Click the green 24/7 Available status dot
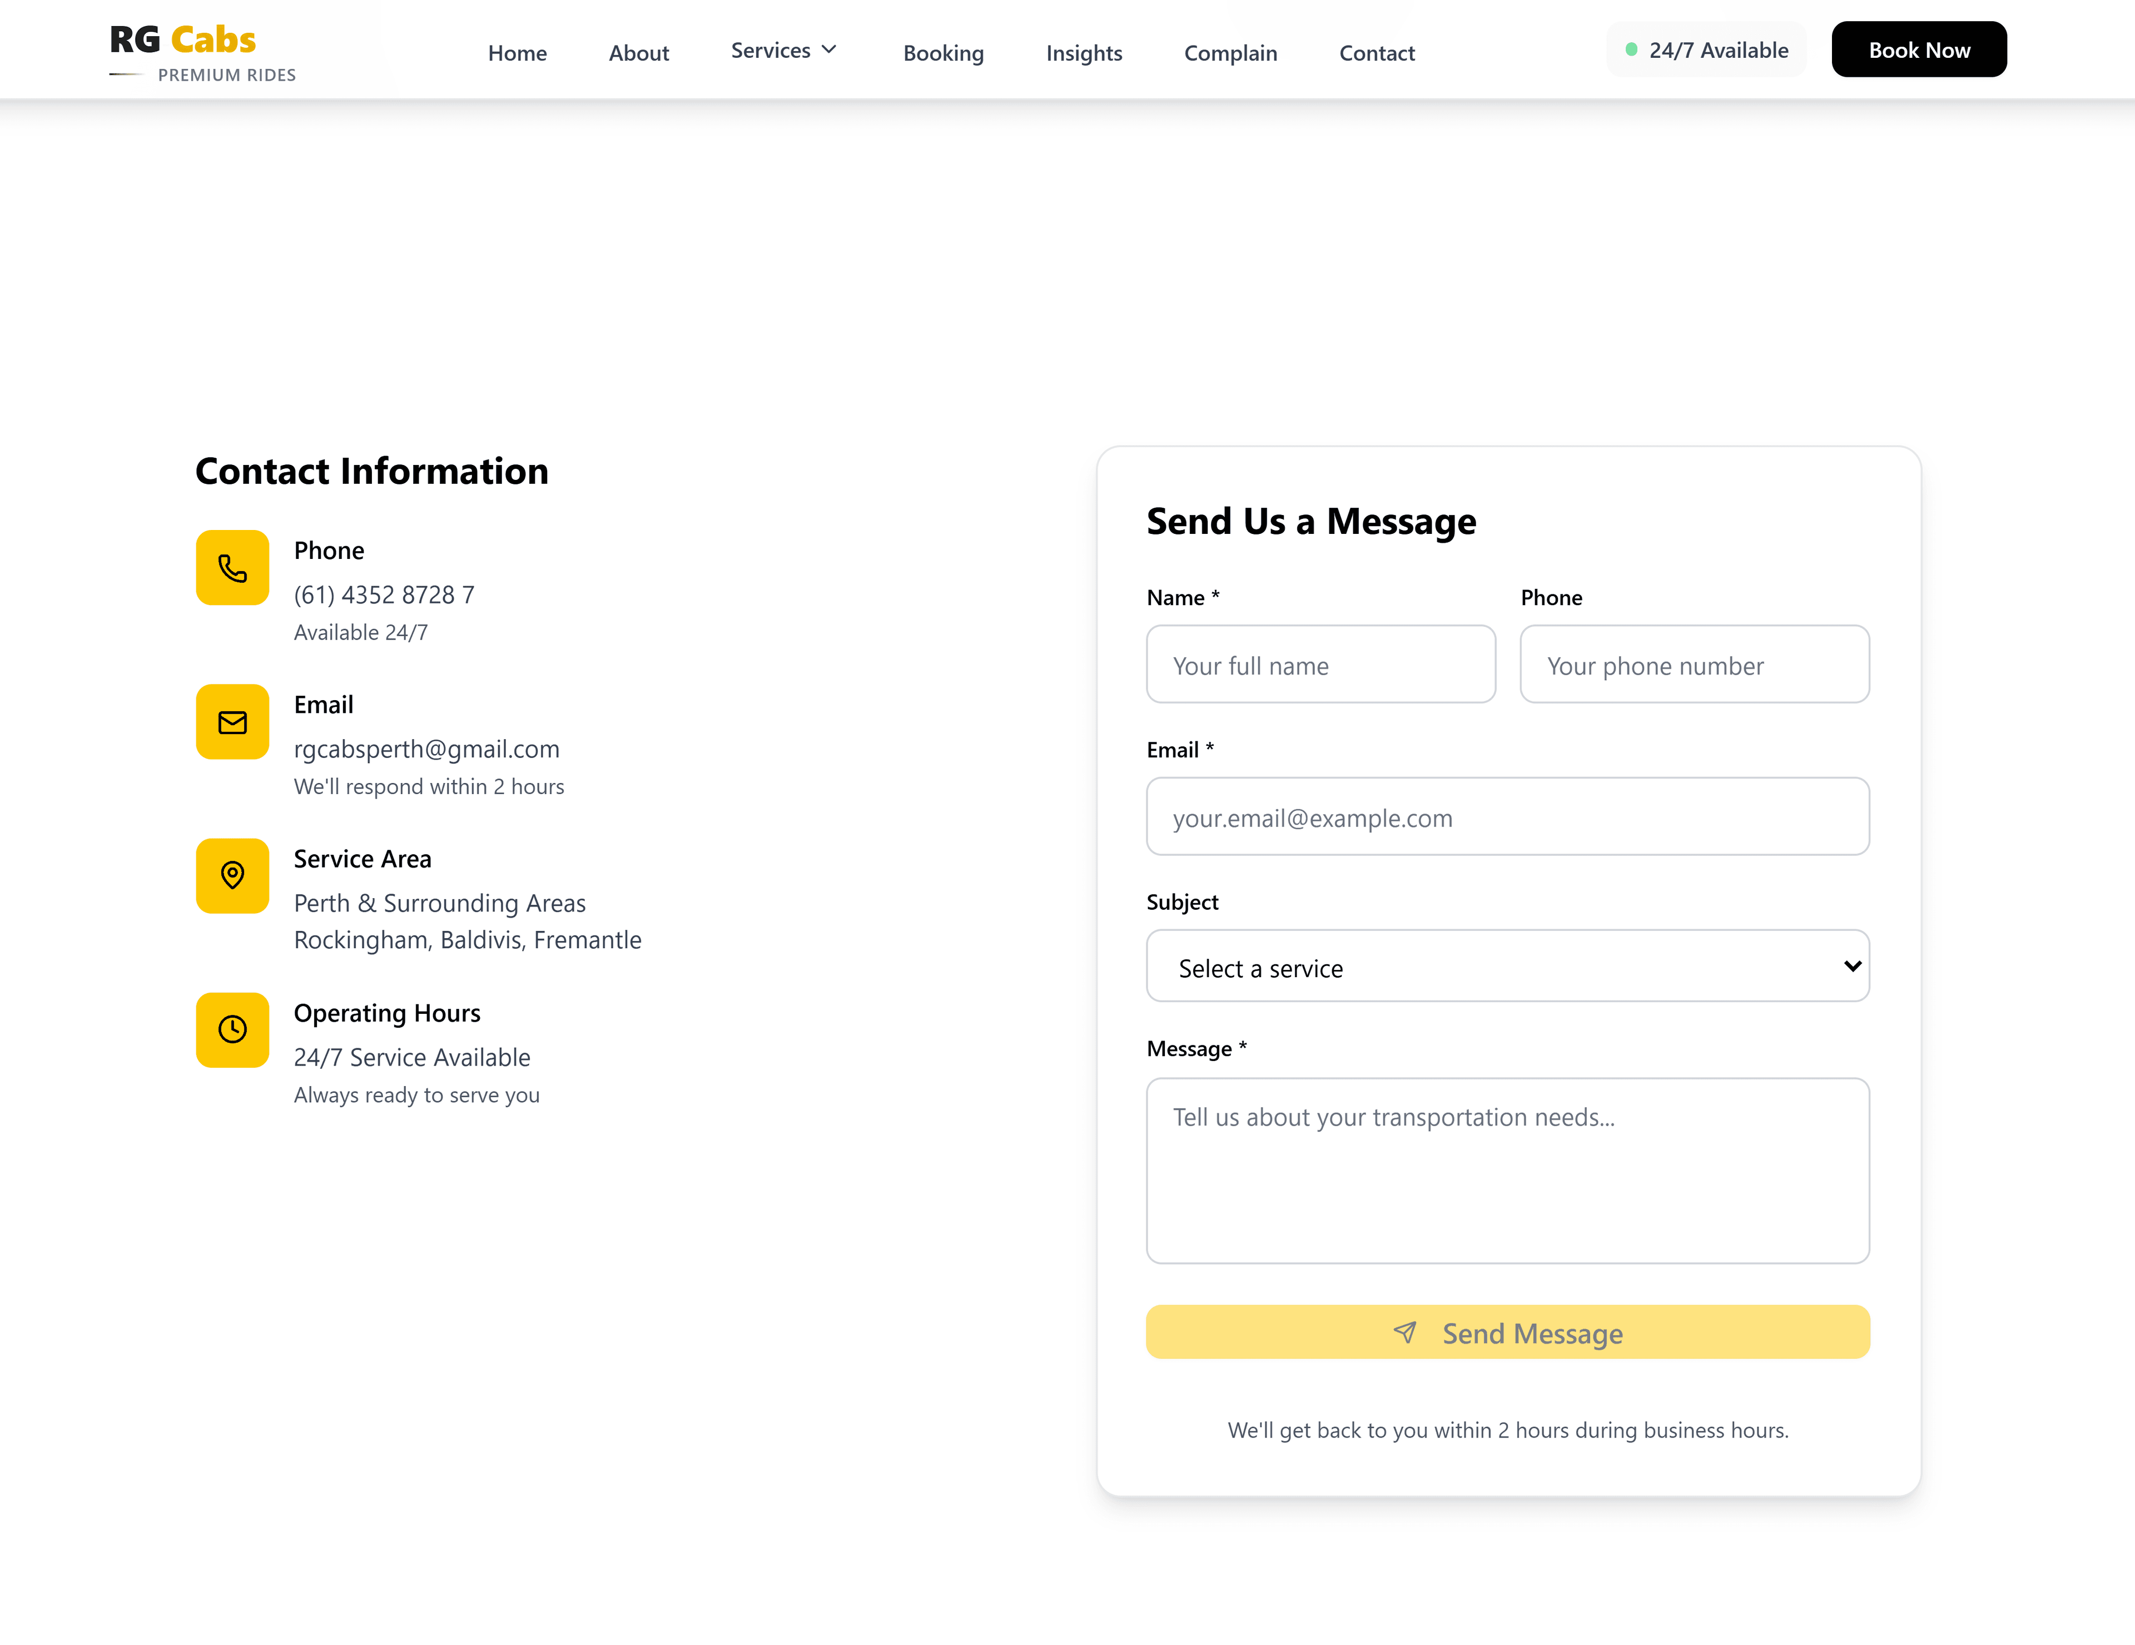 point(1631,50)
